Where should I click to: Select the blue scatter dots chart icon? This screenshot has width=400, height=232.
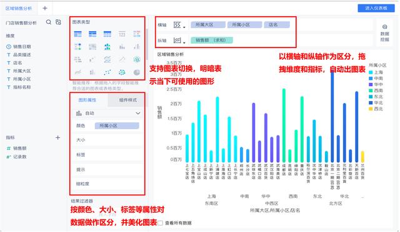[x=107, y=72]
